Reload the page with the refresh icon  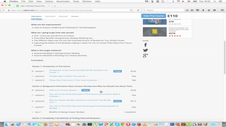click(138, 10)
